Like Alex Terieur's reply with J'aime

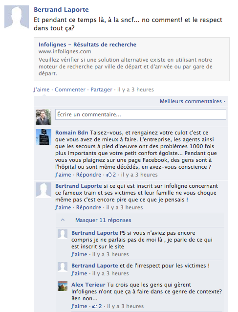79,306
